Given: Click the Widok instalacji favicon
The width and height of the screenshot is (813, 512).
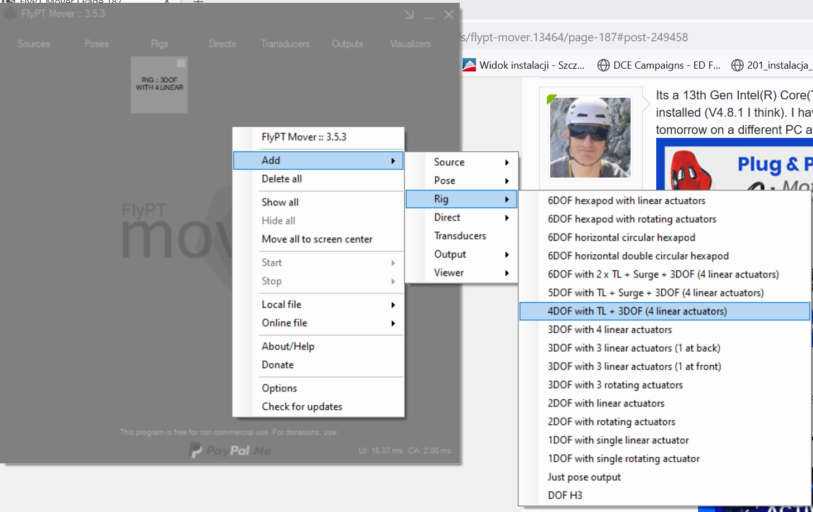Looking at the screenshot, I should coord(469,65).
